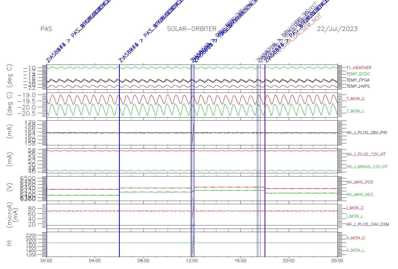Select the TEMP_DCDC legend label
398x269 pixels.
(358, 74)
